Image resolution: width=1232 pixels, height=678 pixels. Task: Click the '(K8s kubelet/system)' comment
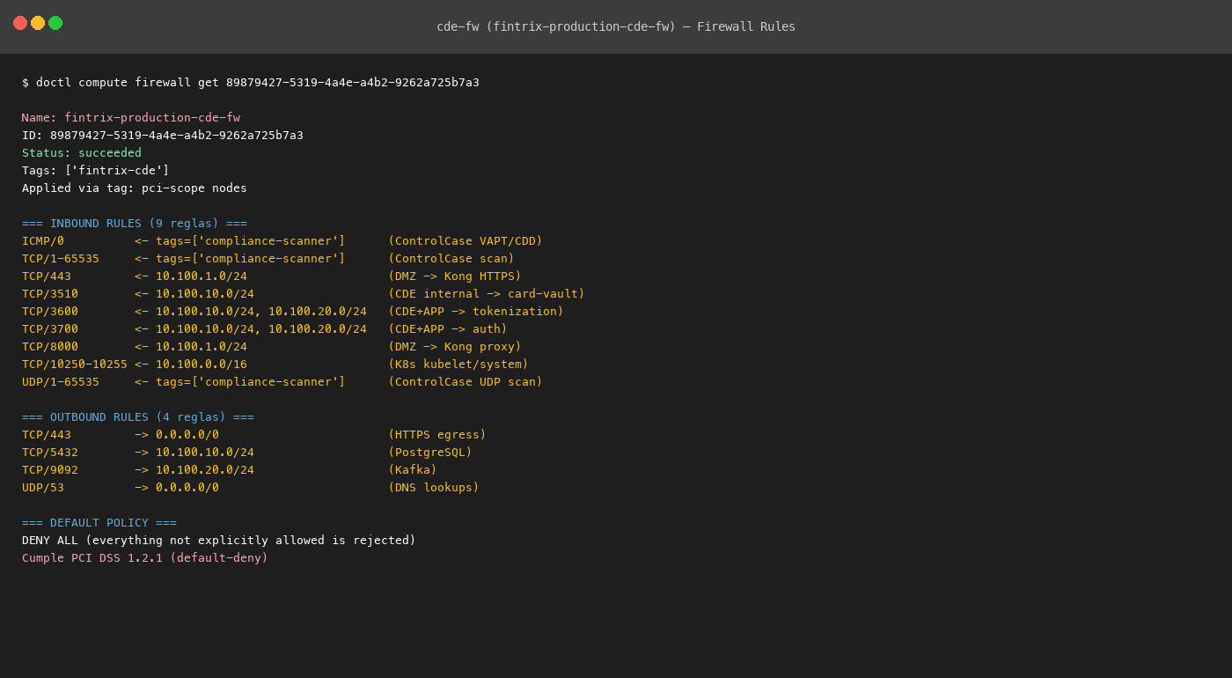tap(458, 364)
